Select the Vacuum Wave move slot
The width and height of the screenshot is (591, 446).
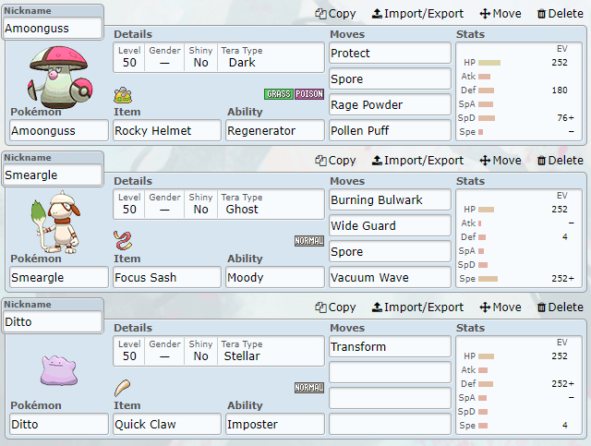390,277
